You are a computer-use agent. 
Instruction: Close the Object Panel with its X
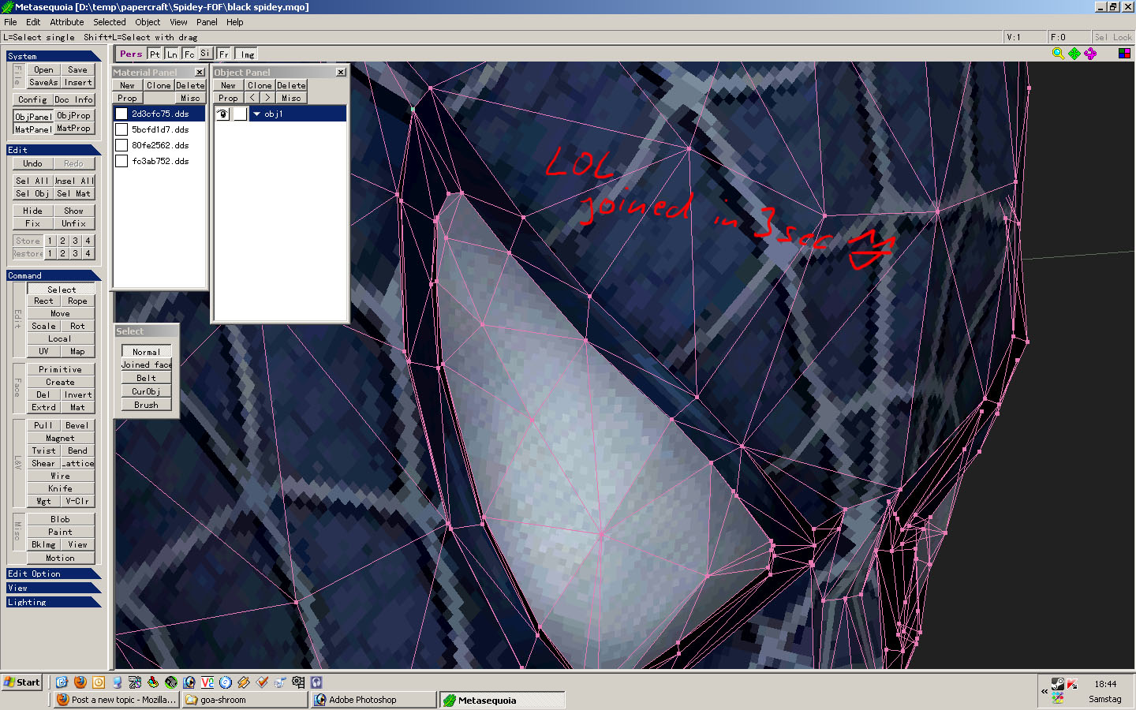click(x=341, y=73)
